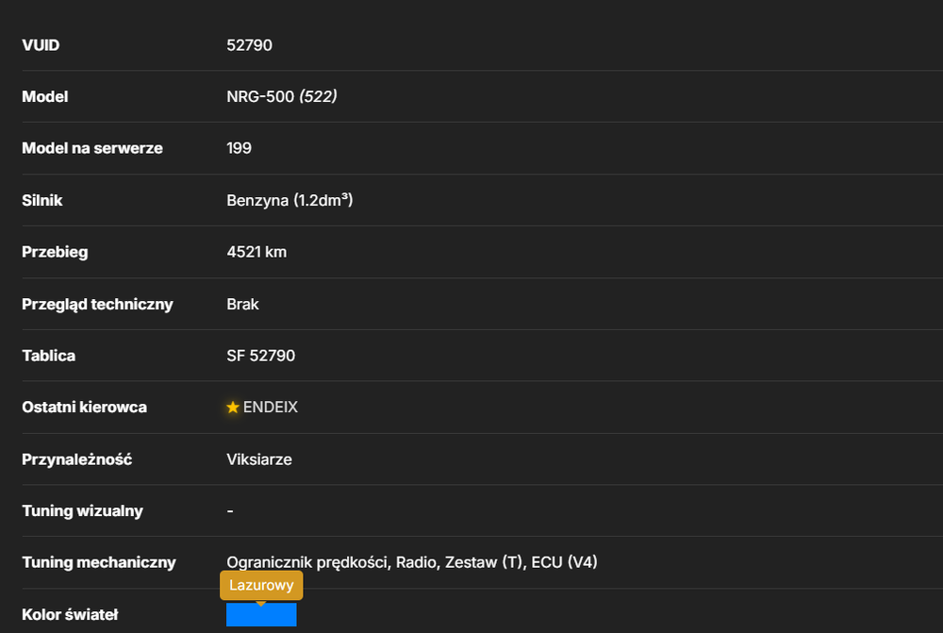This screenshot has width=943, height=633.
Task: Click the model value NRG-500 (522)
Action: point(281,96)
